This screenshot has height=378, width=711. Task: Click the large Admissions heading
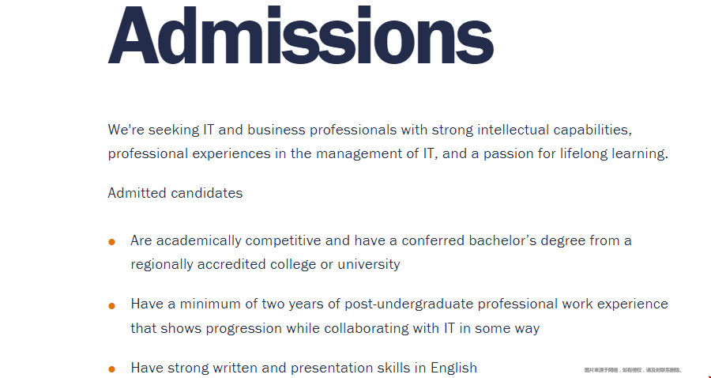301,35
